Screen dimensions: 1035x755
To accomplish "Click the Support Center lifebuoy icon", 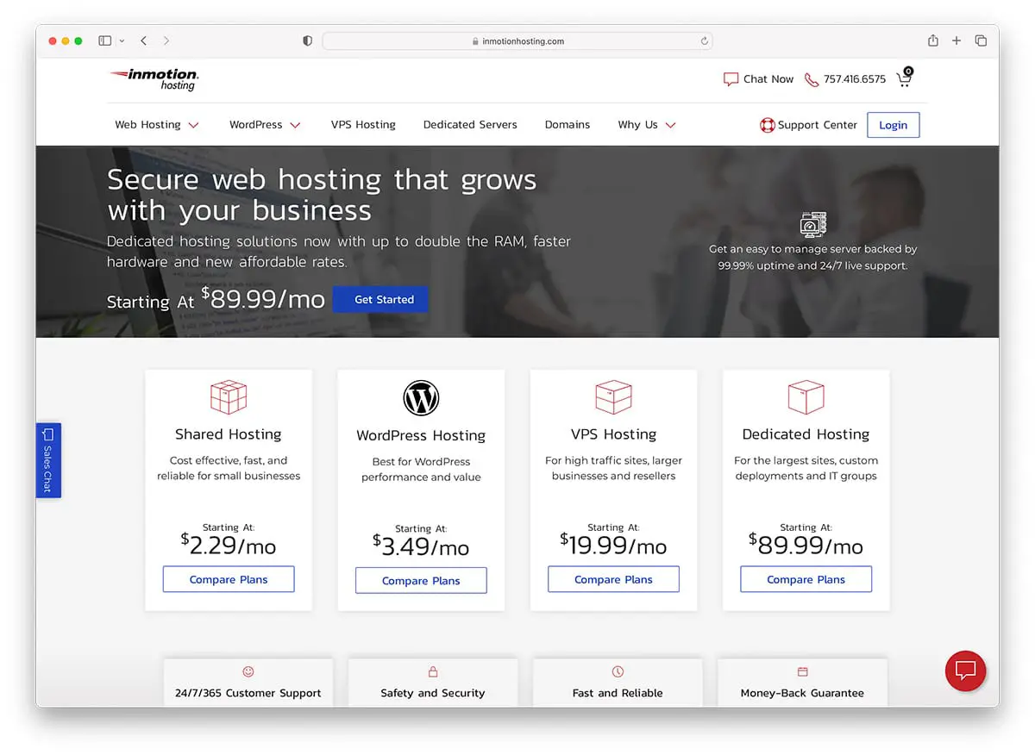I will [x=767, y=125].
